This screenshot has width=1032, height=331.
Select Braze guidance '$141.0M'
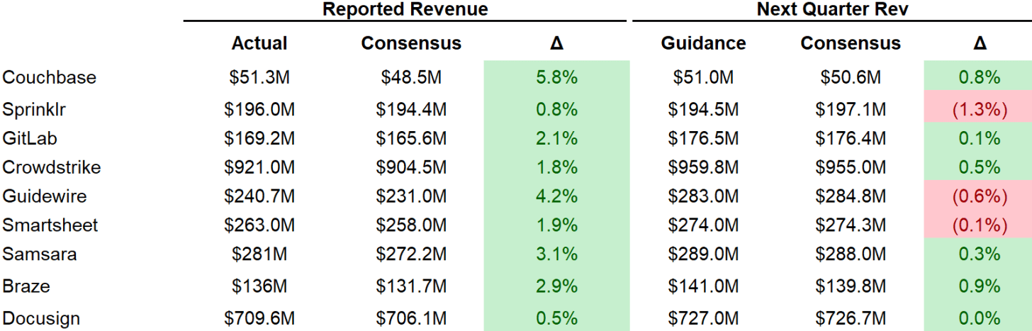703,286
